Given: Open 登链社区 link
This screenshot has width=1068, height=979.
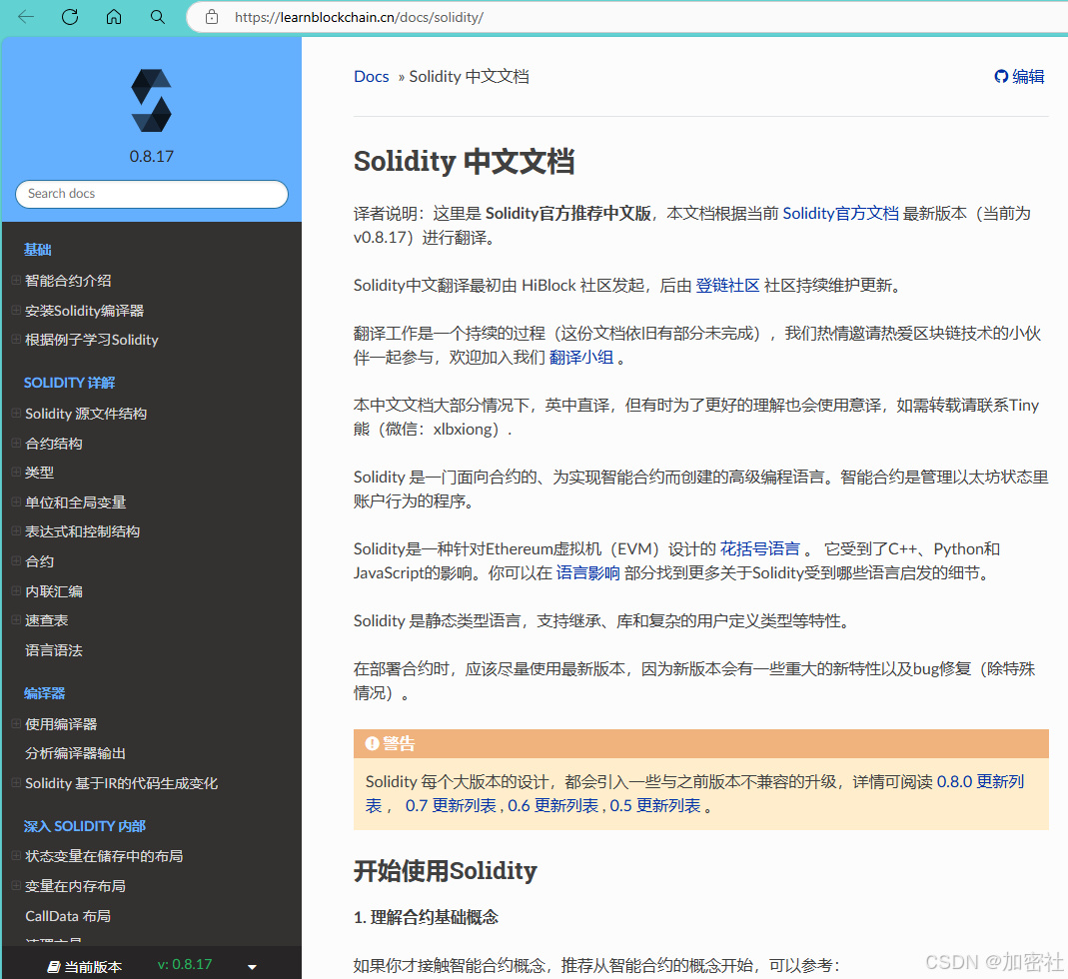Looking at the screenshot, I should point(727,286).
